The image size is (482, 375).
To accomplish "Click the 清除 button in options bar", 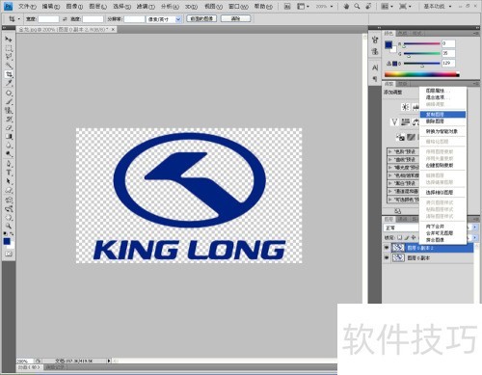I will [x=235, y=18].
